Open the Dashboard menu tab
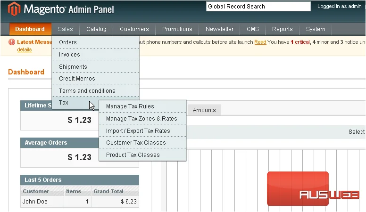 pyautogui.click(x=30, y=29)
